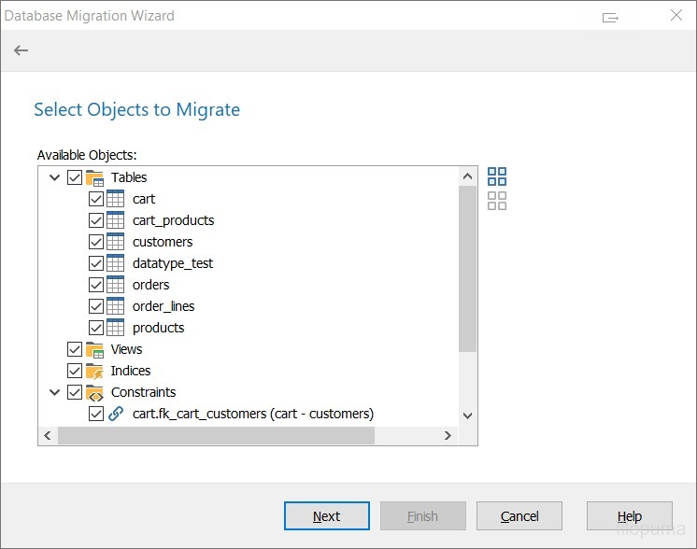The width and height of the screenshot is (697, 549).
Task: Collapse the Constraints tree node
Action: 54,392
